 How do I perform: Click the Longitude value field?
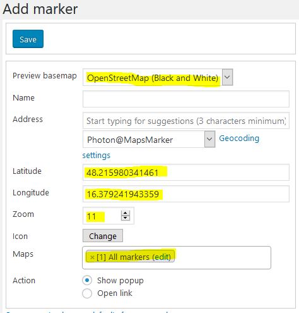186,194
